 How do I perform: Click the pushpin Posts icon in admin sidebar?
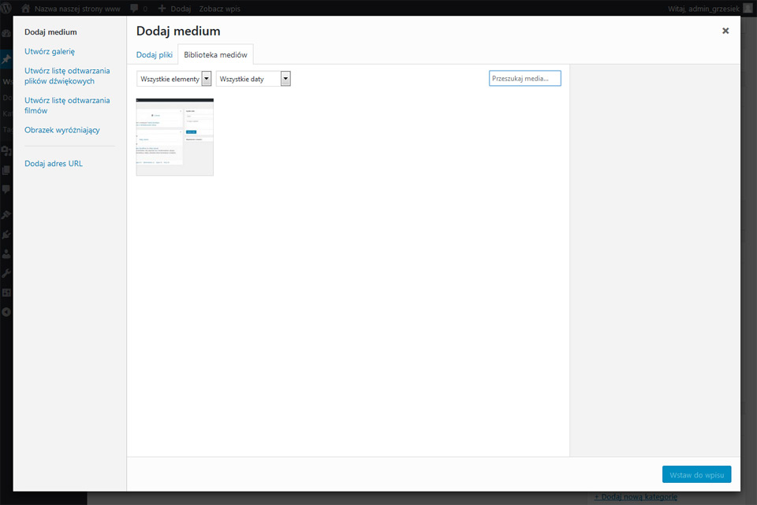(x=6, y=59)
